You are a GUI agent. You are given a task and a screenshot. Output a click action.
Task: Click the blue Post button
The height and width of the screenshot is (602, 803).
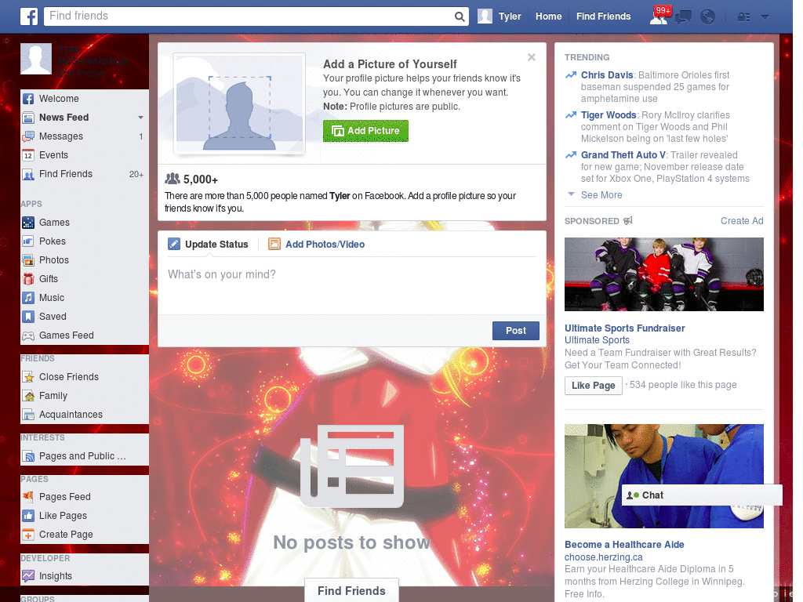point(516,331)
